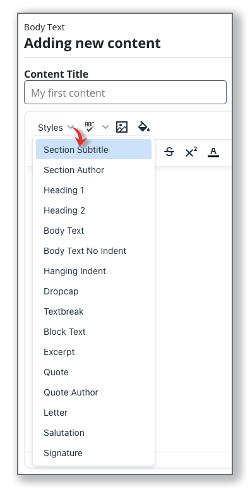The width and height of the screenshot is (250, 489).
Task: Select Block Text style
Action: [x=93, y=332]
